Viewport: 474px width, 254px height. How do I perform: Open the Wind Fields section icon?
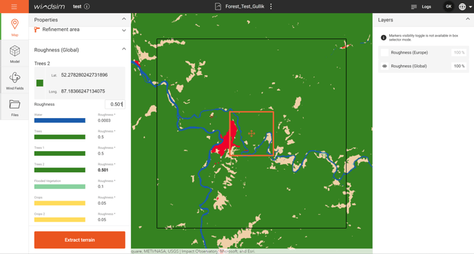pos(14,78)
